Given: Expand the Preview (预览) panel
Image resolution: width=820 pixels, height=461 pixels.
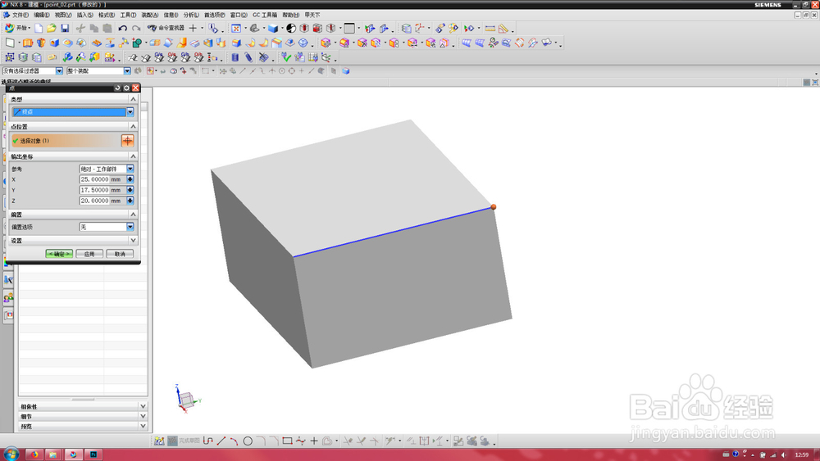Looking at the screenshot, I should [x=143, y=426].
